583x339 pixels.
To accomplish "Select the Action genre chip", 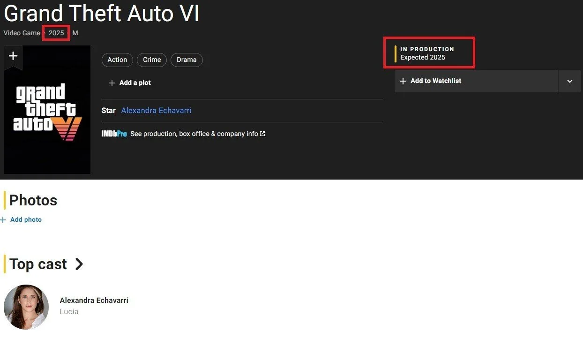I will [117, 60].
